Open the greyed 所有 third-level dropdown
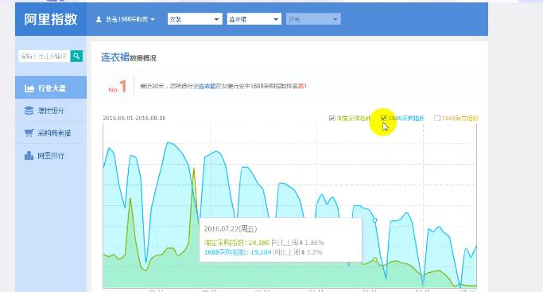This screenshot has height=292, width=543. pos(313,19)
